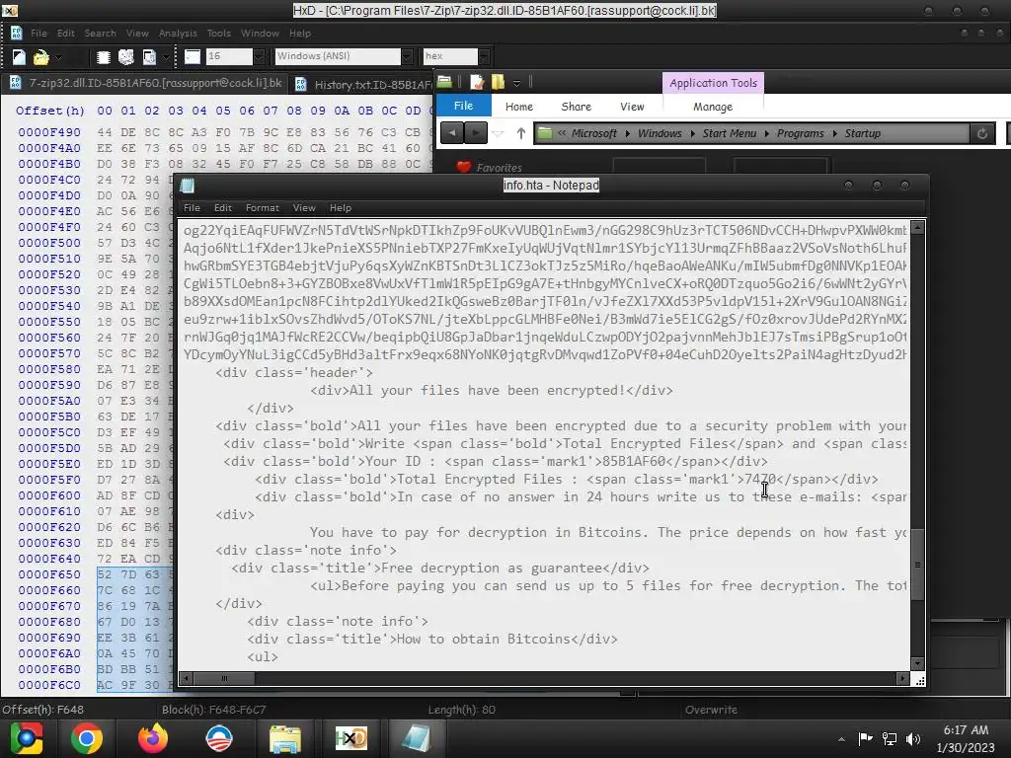Click the Open file folder icon in HxD
This screenshot has height=758, width=1011.
click(x=40, y=57)
